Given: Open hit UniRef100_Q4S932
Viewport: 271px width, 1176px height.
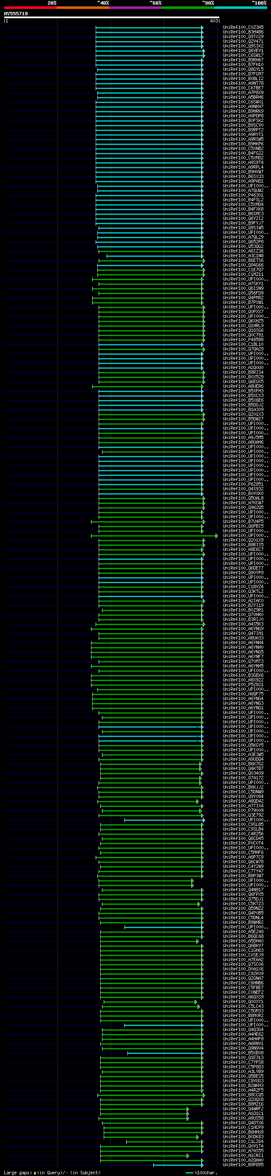Looking at the screenshot, I should pyautogui.click(x=243, y=489).
